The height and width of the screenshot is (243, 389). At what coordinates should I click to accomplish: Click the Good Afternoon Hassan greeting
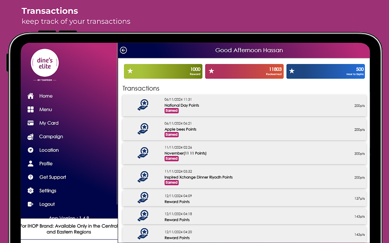pos(249,50)
